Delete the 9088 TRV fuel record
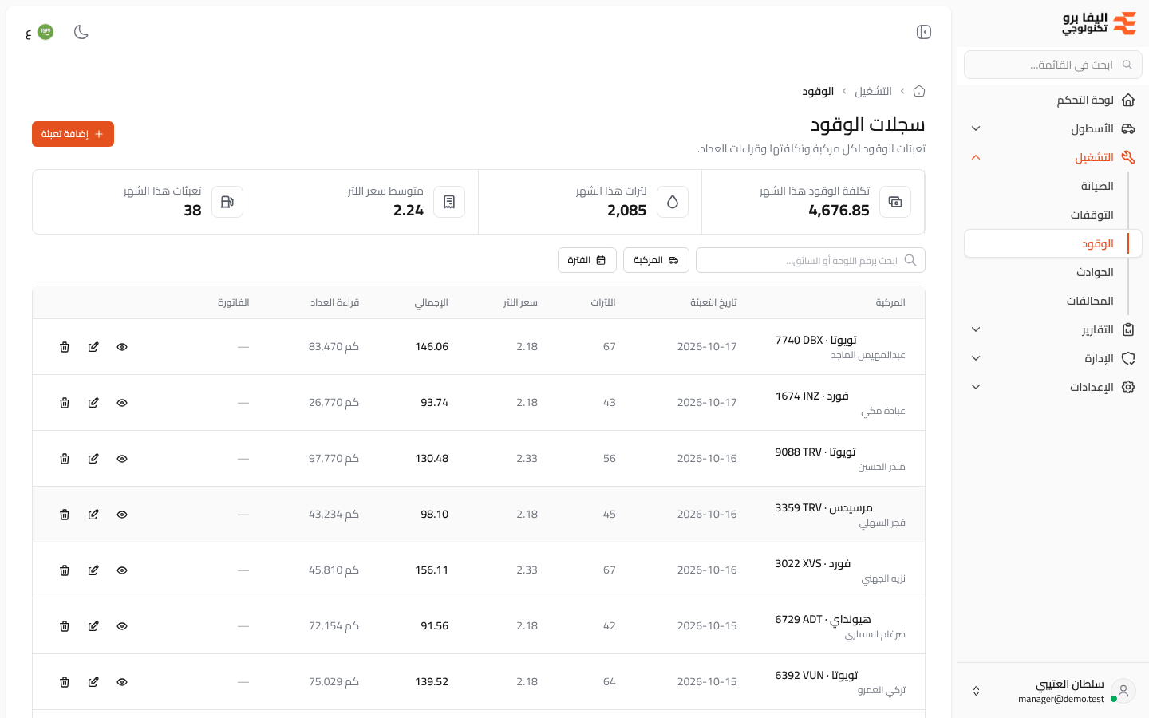1149x718 pixels. click(65, 459)
